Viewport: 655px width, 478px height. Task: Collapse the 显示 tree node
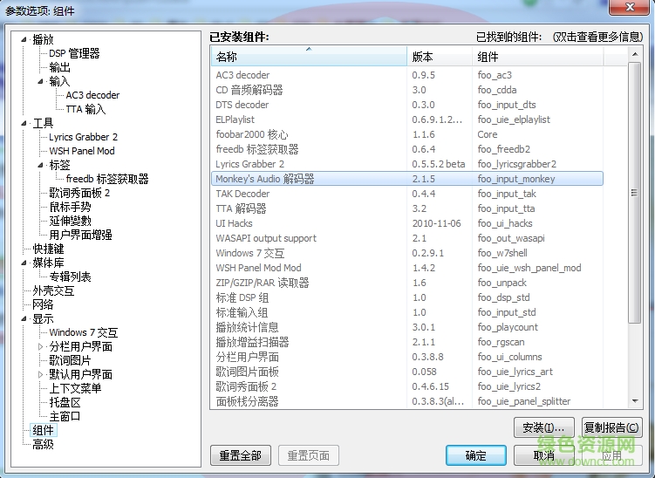(x=24, y=318)
